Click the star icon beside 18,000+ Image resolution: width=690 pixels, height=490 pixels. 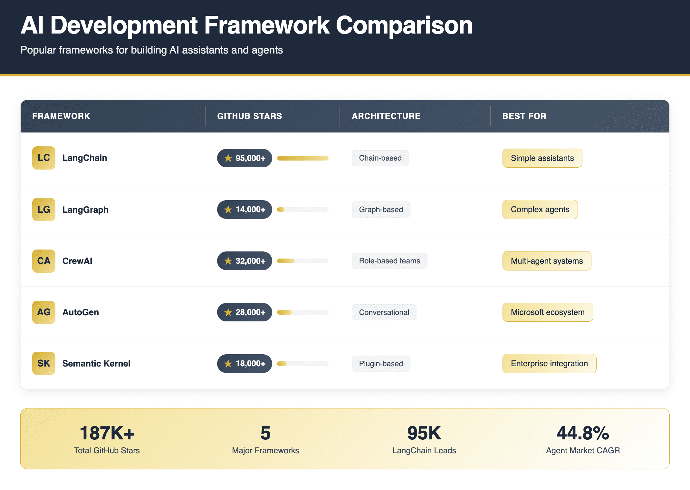pos(228,364)
